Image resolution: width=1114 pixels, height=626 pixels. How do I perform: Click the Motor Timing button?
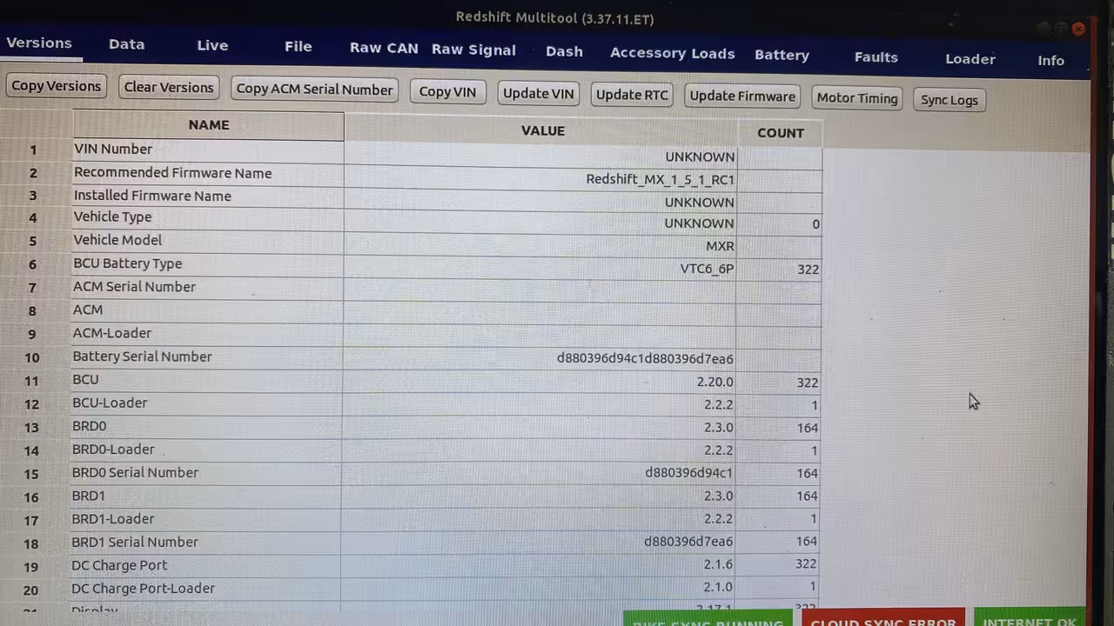(857, 98)
